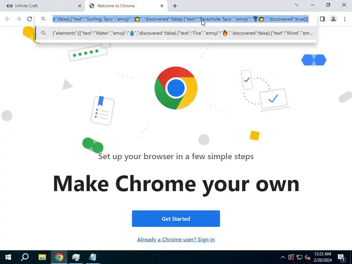The width and height of the screenshot is (352, 264).
Task: Open the computer-monitor app on the taskbar
Action: (x=76, y=257)
